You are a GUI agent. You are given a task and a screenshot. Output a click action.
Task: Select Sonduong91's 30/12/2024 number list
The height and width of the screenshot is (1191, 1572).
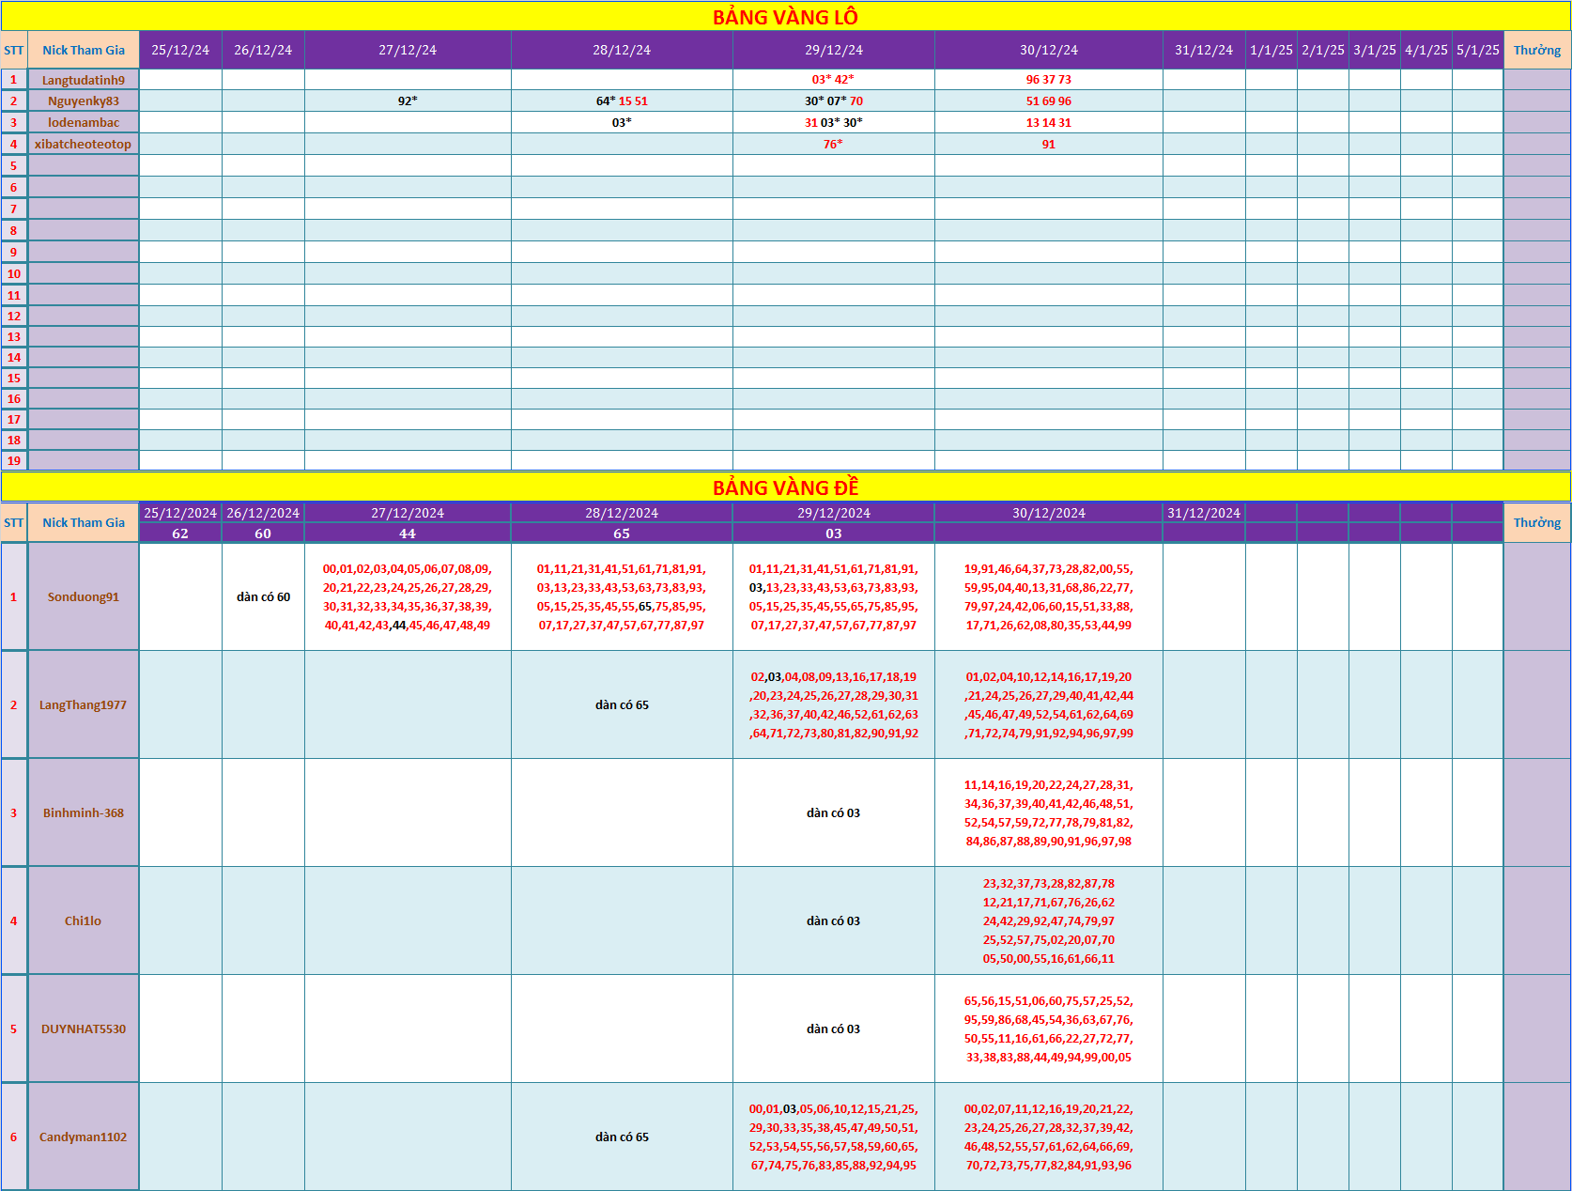pyautogui.click(x=1049, y=596)
